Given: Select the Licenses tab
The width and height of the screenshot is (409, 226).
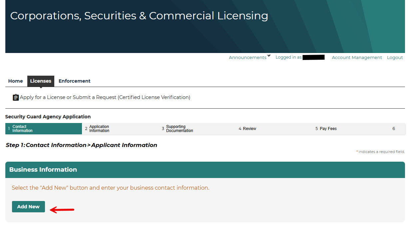Looking at the screenshot, I should pyautogui.click(x=41, y=81).
